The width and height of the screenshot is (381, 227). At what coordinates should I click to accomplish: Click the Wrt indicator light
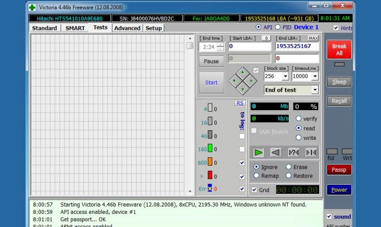pos(347,151)
